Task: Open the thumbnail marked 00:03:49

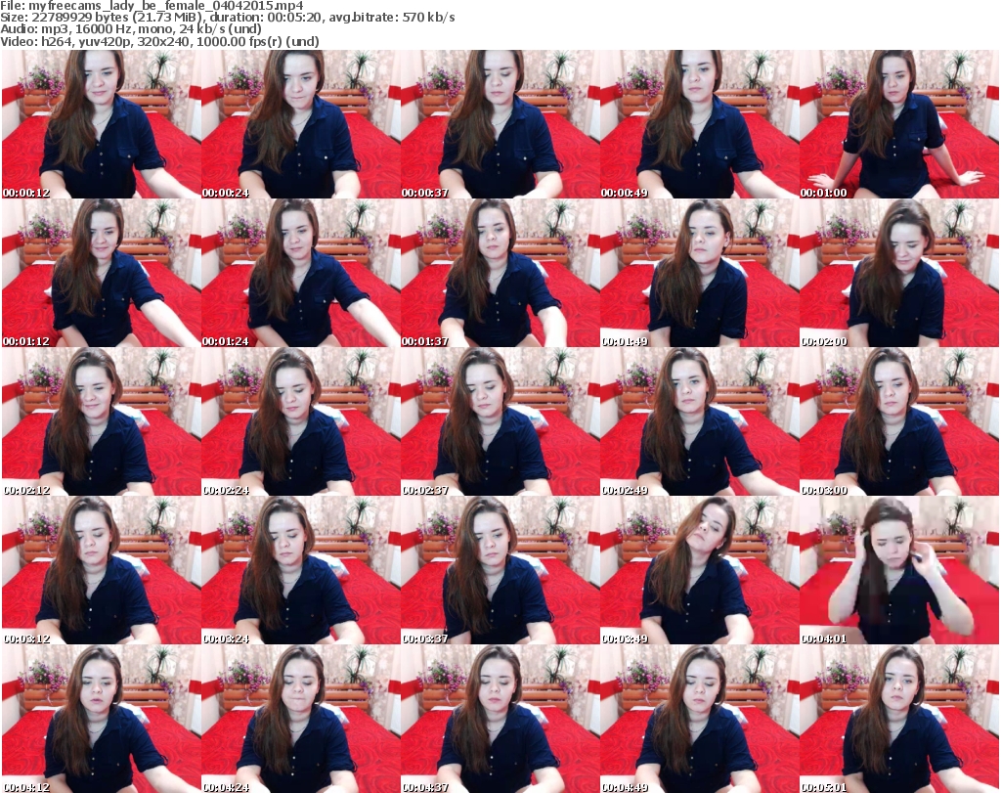Action: [699, 570]
